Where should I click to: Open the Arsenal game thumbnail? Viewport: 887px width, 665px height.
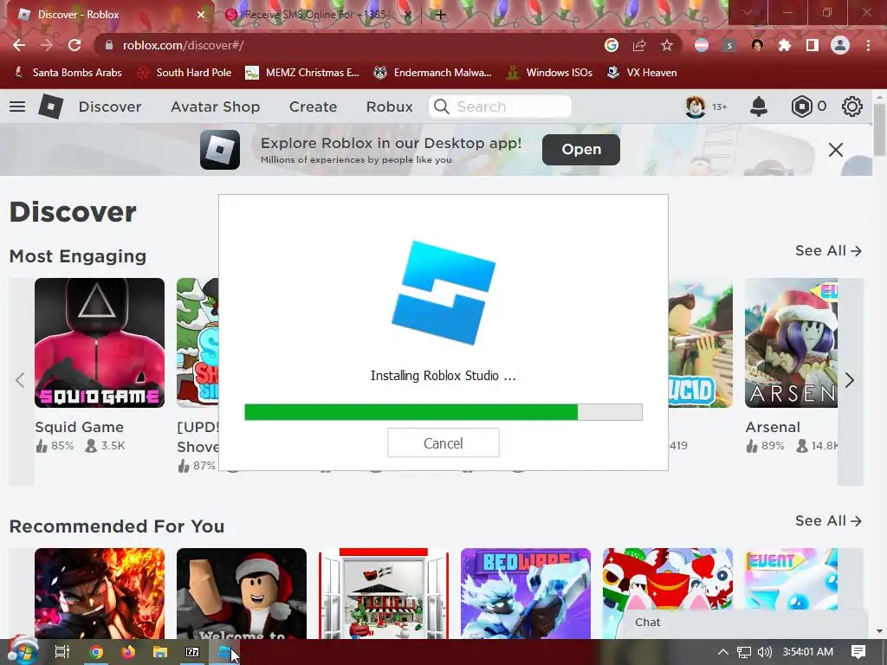click(791, 343)
